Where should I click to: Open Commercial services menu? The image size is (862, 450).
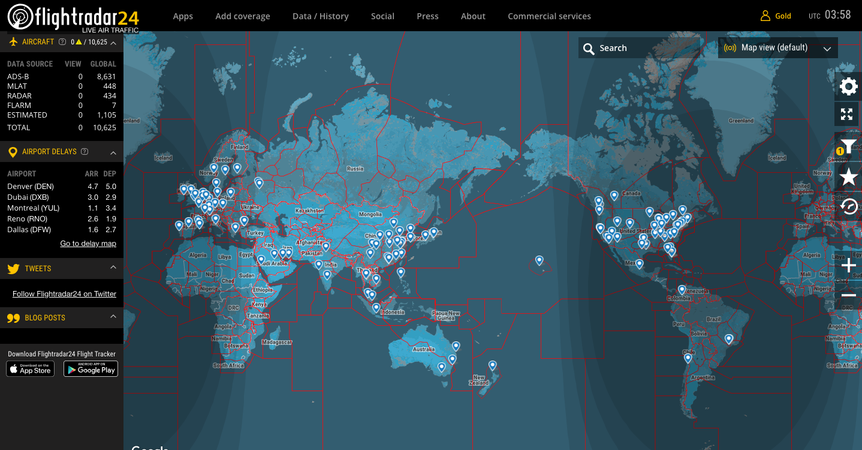click(x=549, y=16)
